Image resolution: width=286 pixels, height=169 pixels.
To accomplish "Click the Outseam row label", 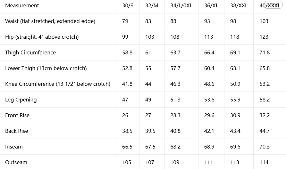I will pyautogui.click(x=16, y=162).
